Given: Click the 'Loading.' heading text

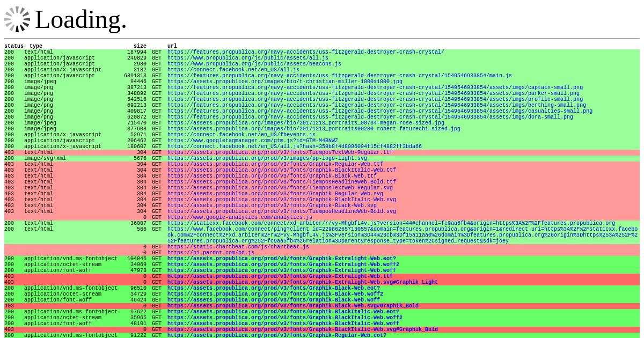Looking at the screenshot, I should (81, 19).
